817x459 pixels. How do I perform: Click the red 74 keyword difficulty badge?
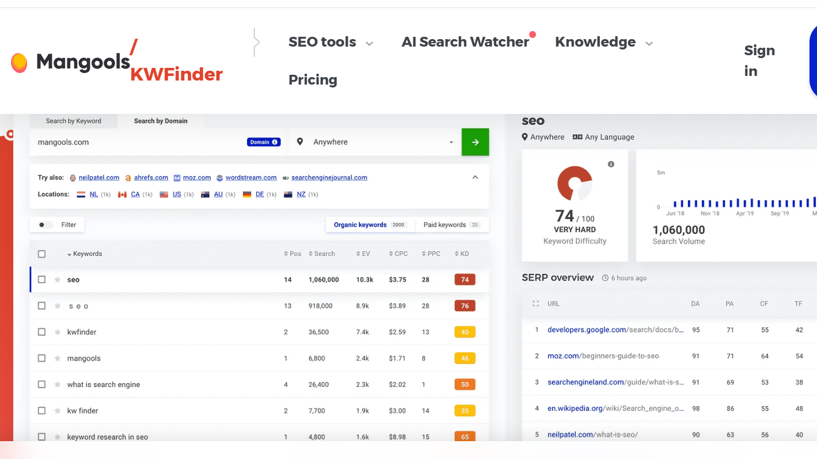465,280
